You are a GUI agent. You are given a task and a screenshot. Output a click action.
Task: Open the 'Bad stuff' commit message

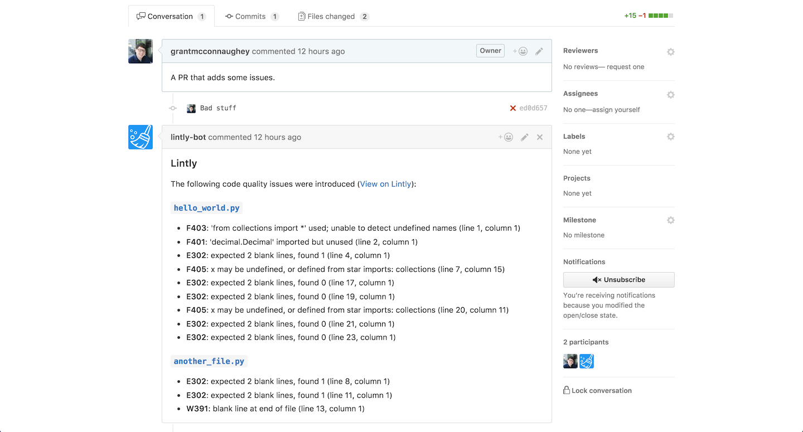[x=218, y=108]
